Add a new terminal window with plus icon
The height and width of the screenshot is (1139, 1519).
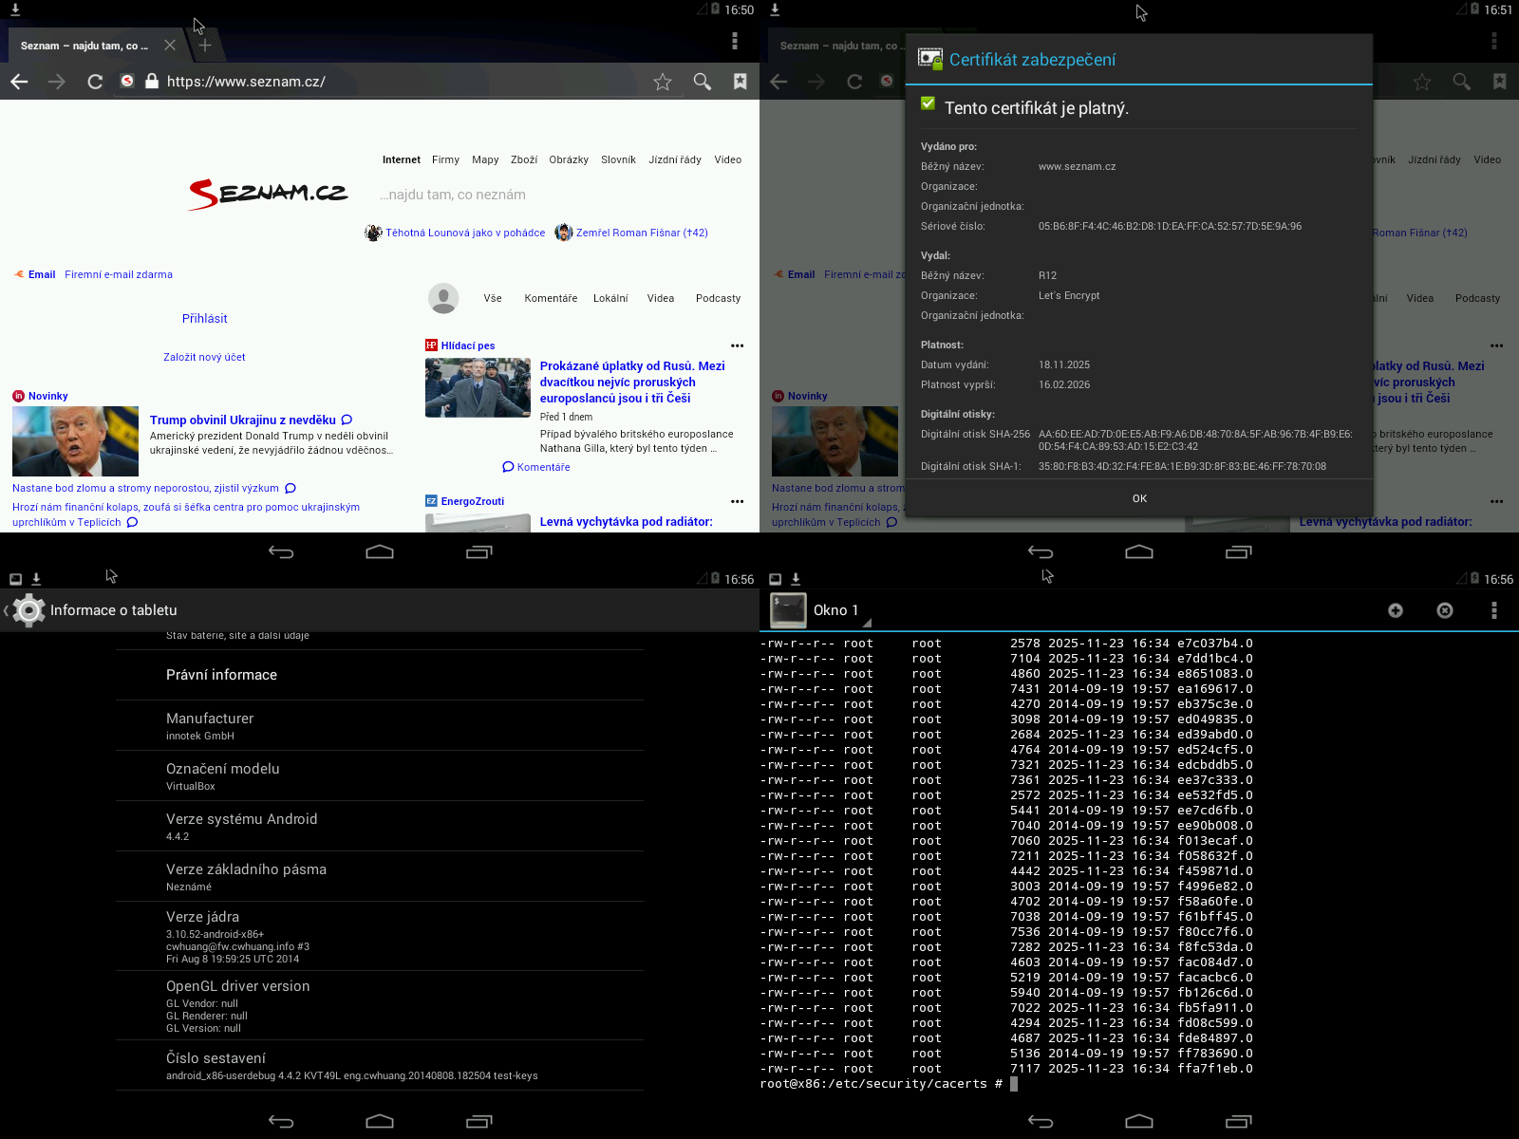[1395, 610]
